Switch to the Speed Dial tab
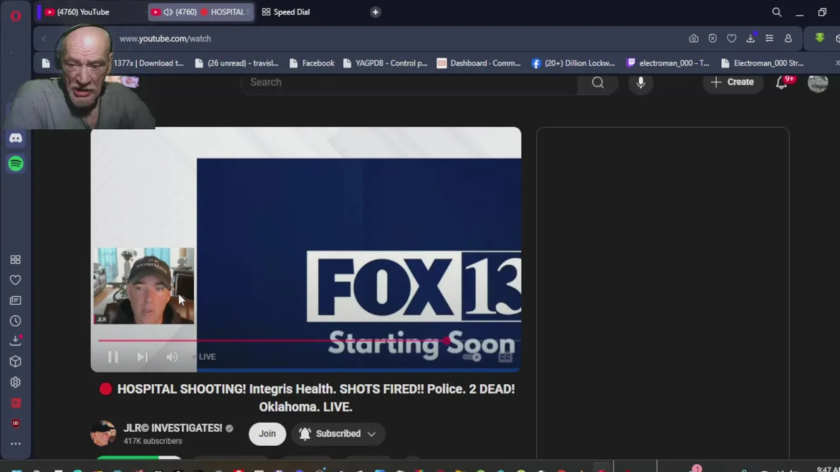This screenshot has width=840, height=472. (x=286, y=12)
